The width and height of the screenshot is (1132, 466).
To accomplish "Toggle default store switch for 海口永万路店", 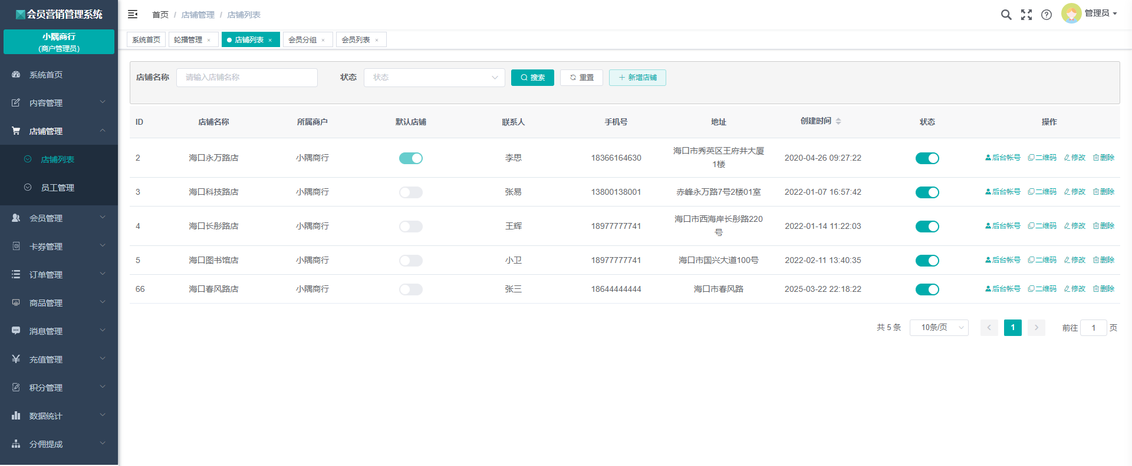I will (411, 158).
